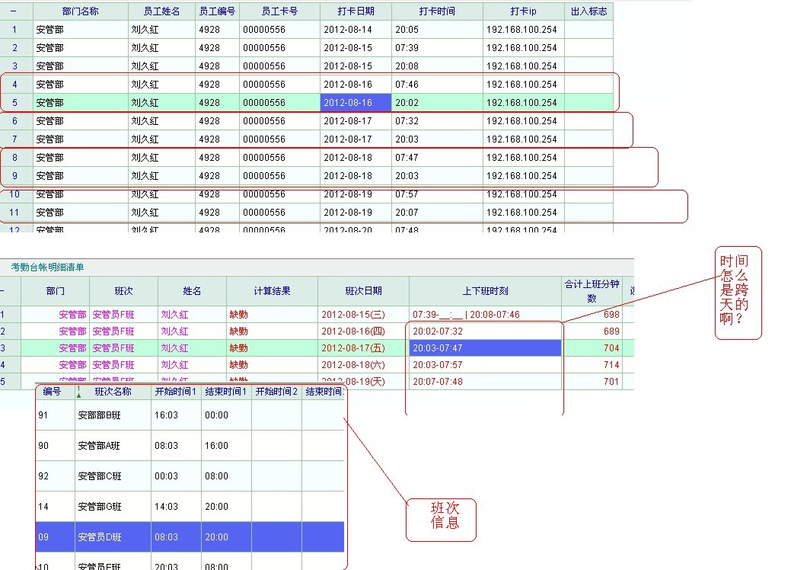Click the 编号 column header in shift table
791x570 pixels.
click(52, 392)
